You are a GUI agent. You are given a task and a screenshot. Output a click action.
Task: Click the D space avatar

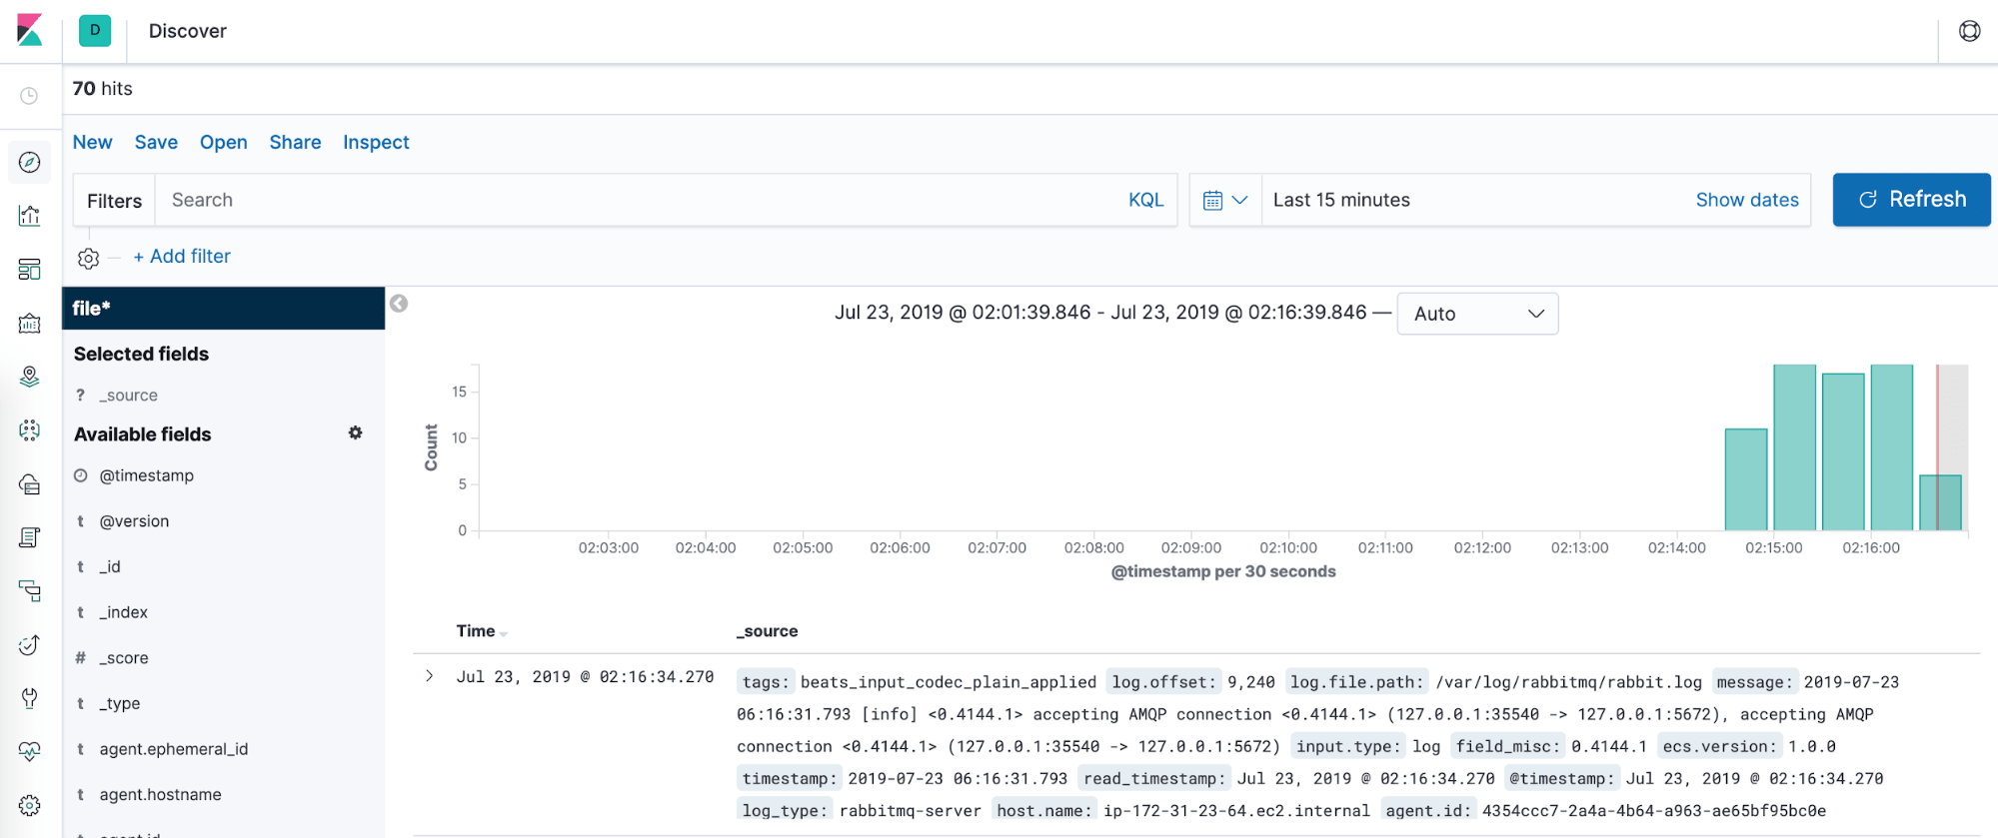click(95, 30)
